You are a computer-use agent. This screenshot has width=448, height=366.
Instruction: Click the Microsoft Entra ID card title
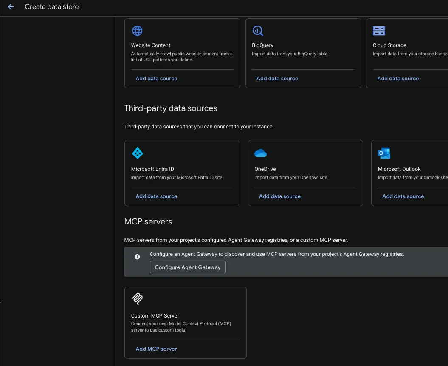pyautogui.click(x=152, y=169)
